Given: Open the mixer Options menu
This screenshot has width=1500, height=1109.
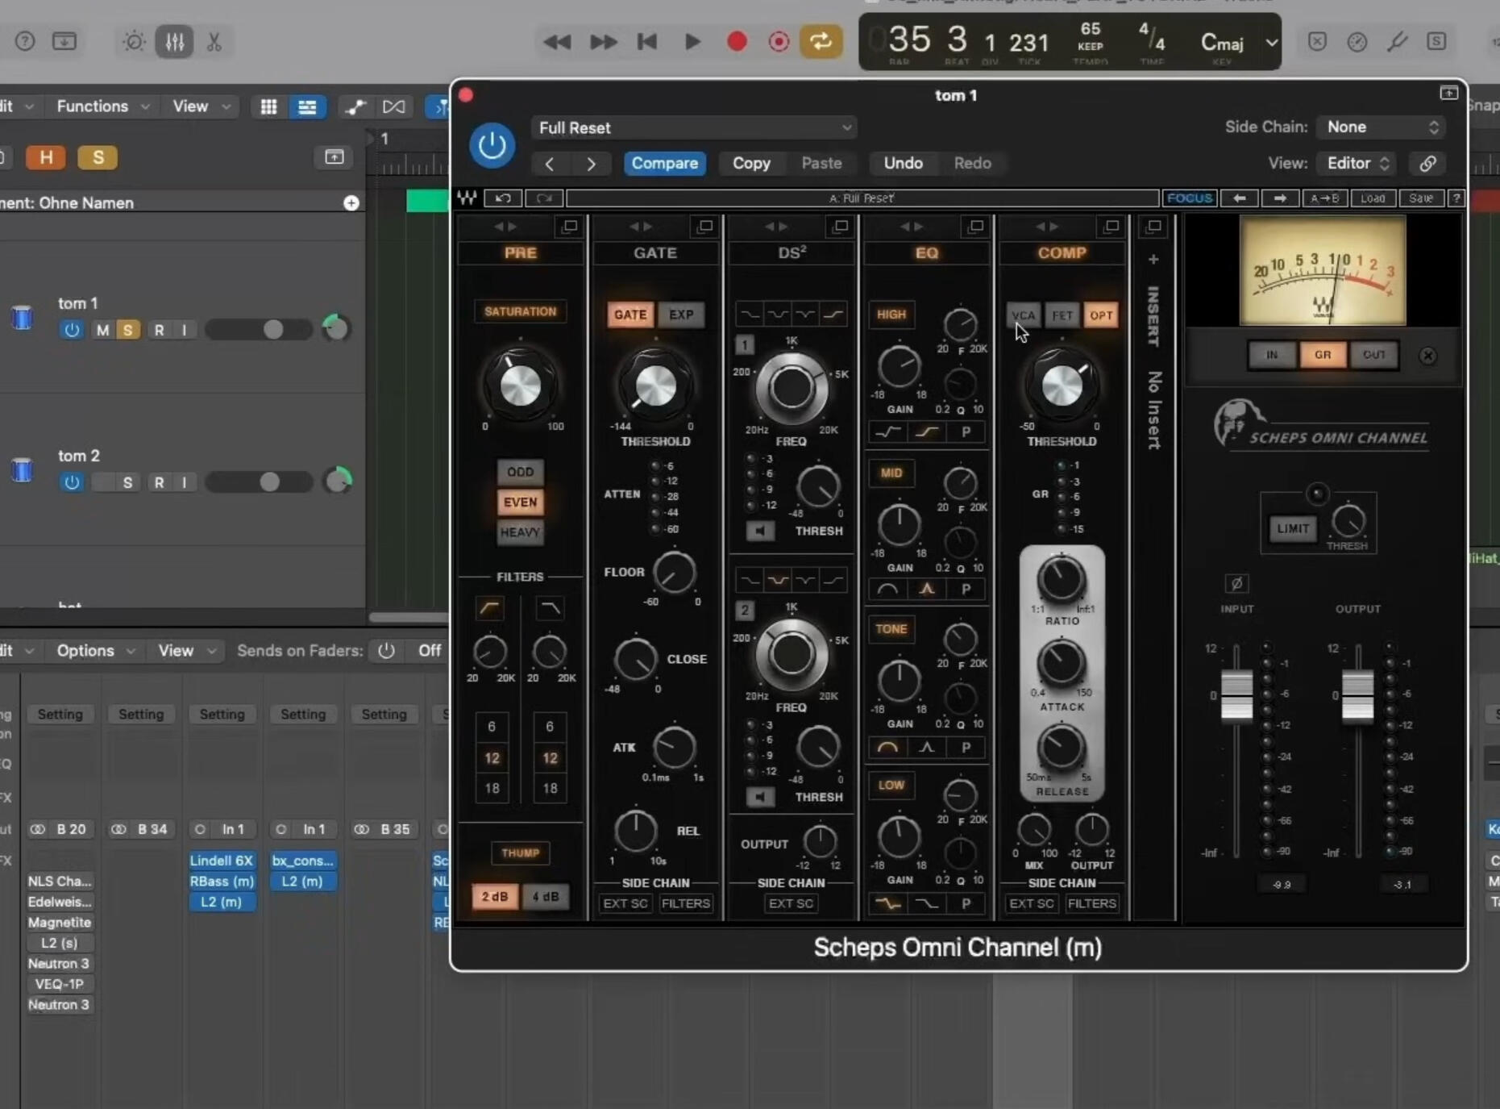Looking at the screenshot, I should (x=94, y=651).
